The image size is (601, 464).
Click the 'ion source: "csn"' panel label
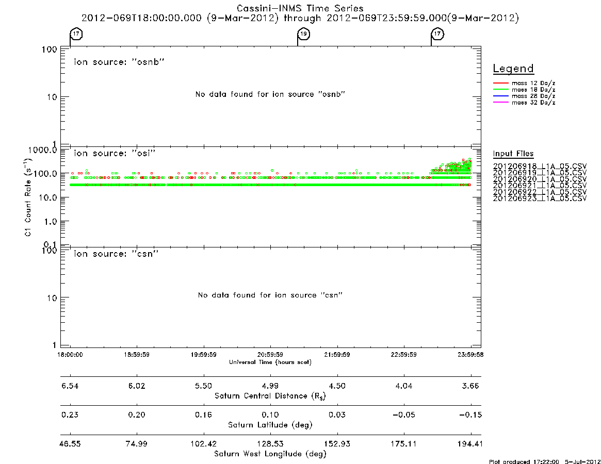tap(116, 254)
